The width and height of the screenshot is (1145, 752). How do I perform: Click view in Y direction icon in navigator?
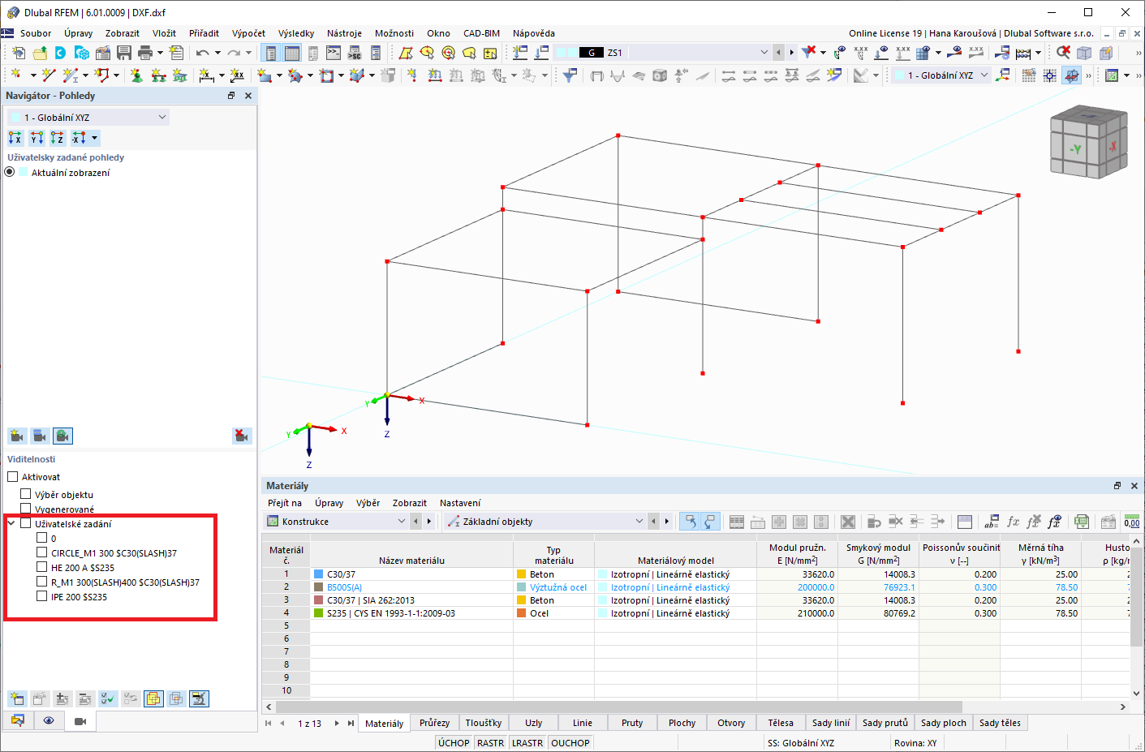[37, 138]
